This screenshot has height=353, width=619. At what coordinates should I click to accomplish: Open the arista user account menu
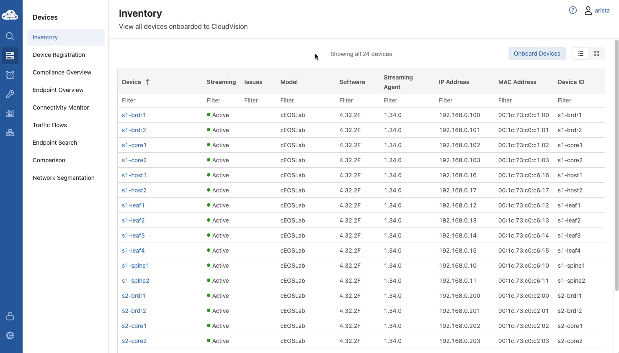[x=597, y=10]
